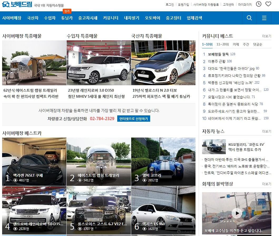279x236 pixels.
Task: Open Veloster N featured photo
Action: (x=163, y=63)
